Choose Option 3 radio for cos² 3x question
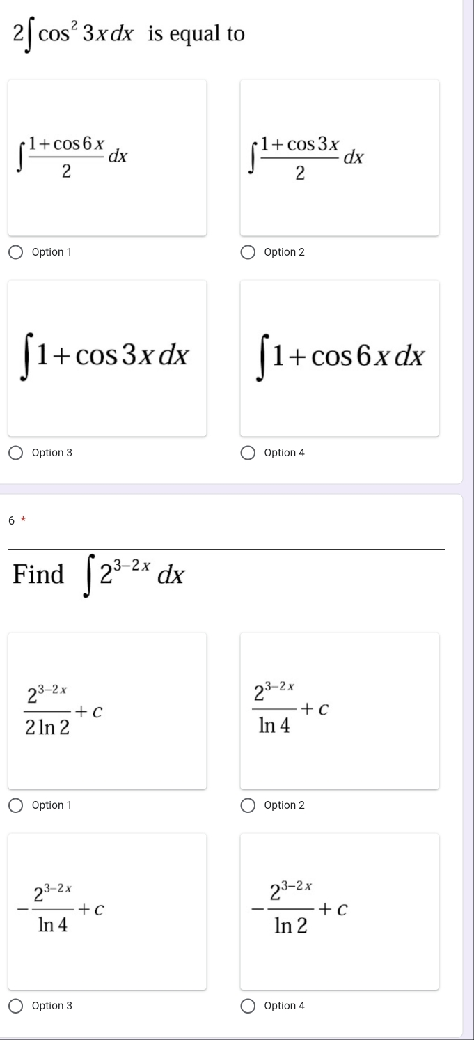 coord(16,453)
